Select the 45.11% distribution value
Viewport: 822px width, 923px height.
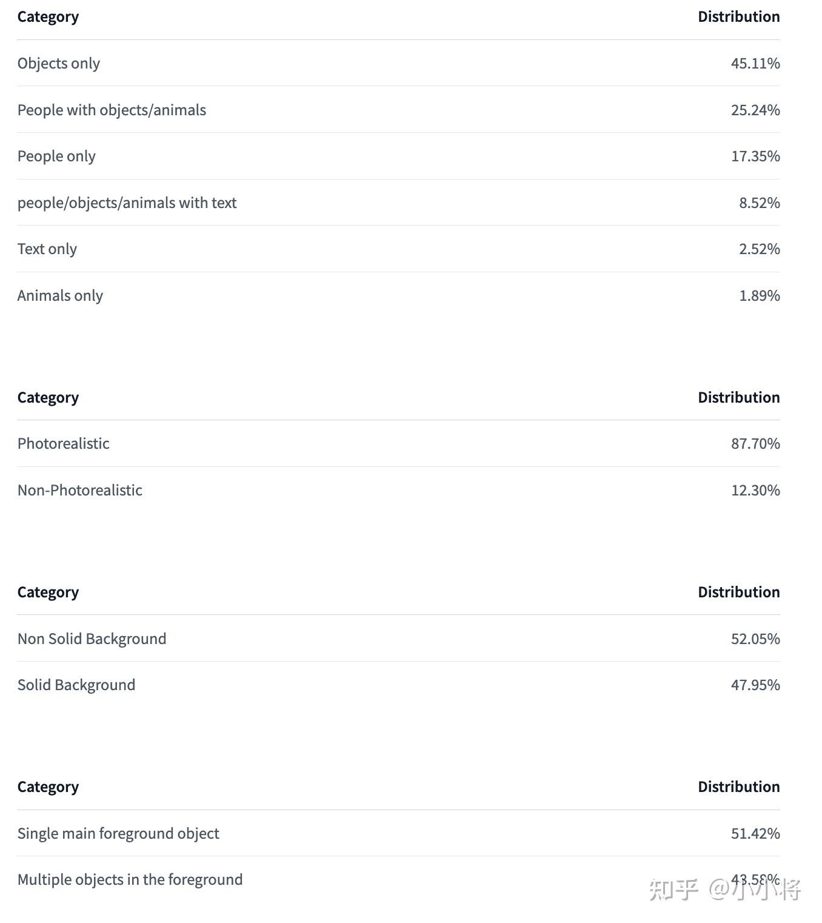[755, 63]
